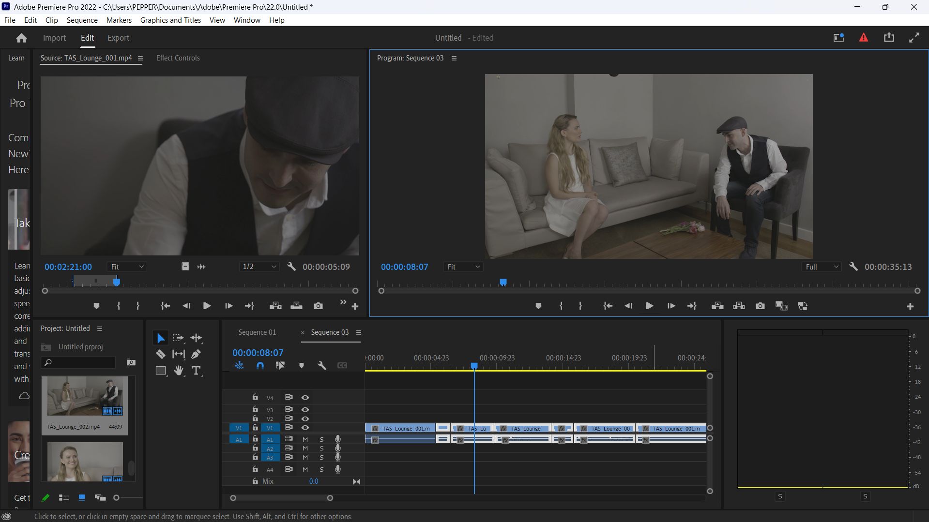This screenshot has height=522, width=929.
Task: Select the Pen tool in tools panel
Action: point(196,354)
